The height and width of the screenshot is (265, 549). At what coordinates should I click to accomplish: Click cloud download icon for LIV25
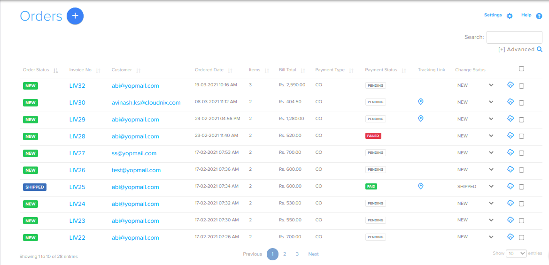click(x=510, y=186)
